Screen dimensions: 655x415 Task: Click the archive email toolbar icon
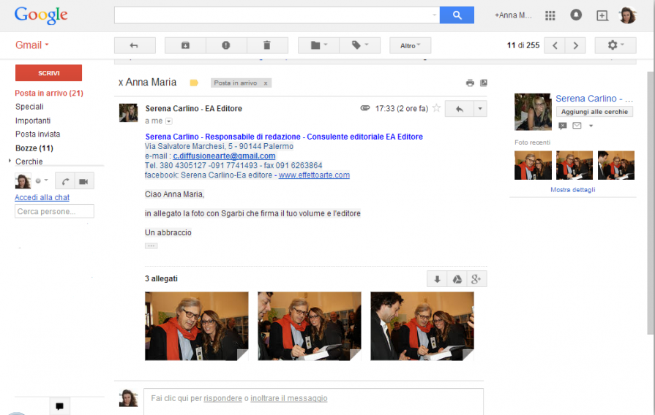pos(185,45)
